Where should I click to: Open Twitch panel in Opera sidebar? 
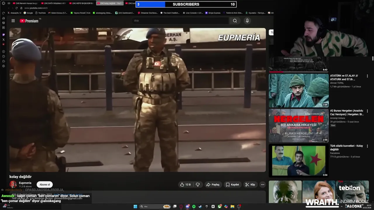(4, 35)
